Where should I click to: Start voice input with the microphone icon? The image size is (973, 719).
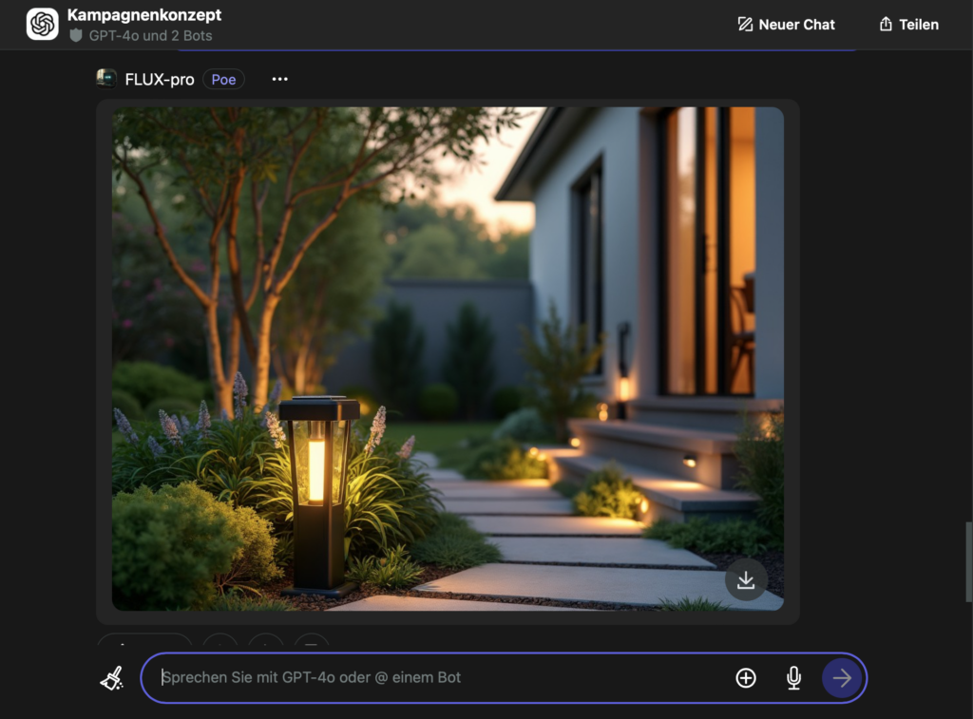[x=793, y=678]
